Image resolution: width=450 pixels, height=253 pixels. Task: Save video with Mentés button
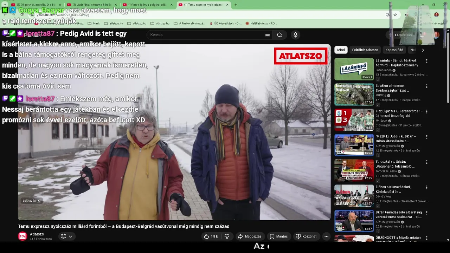279,236
